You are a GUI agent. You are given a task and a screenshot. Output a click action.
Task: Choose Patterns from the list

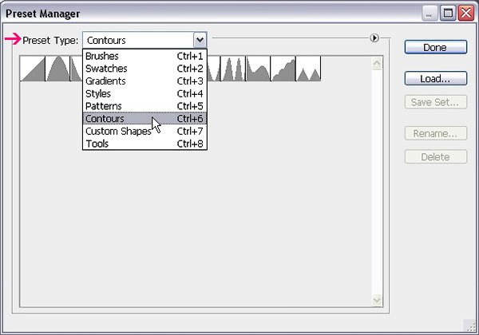[144, 106]
